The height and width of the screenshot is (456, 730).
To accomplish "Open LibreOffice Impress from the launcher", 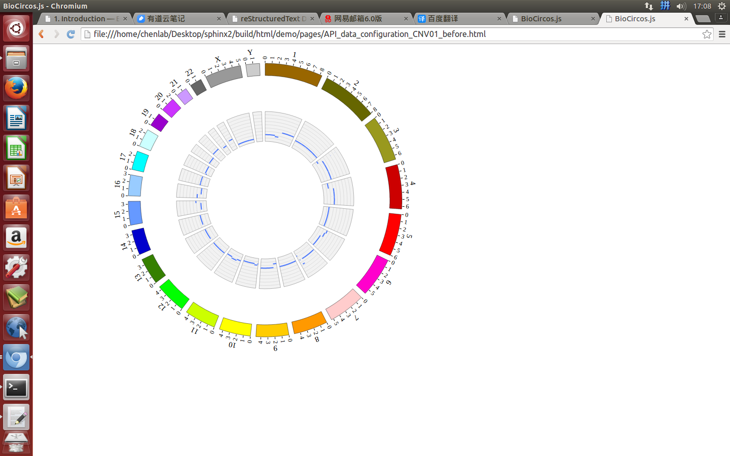I will pyautogui.click(x=16, y=178).
